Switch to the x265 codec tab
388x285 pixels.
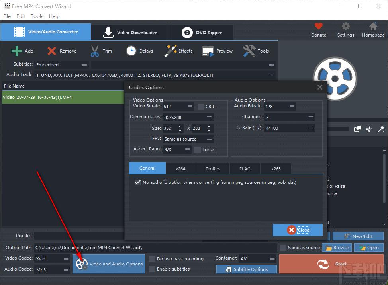pos(276,169)
